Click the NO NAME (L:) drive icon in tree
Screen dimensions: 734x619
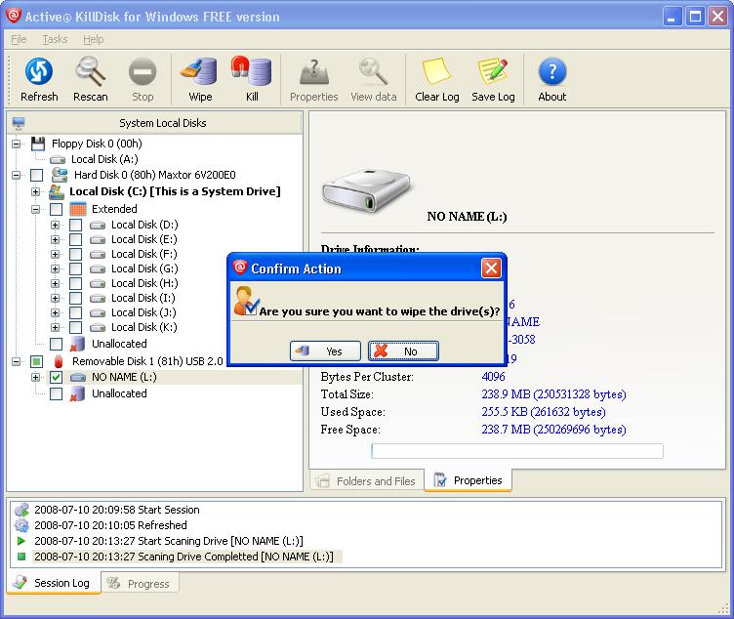(78, 378)
